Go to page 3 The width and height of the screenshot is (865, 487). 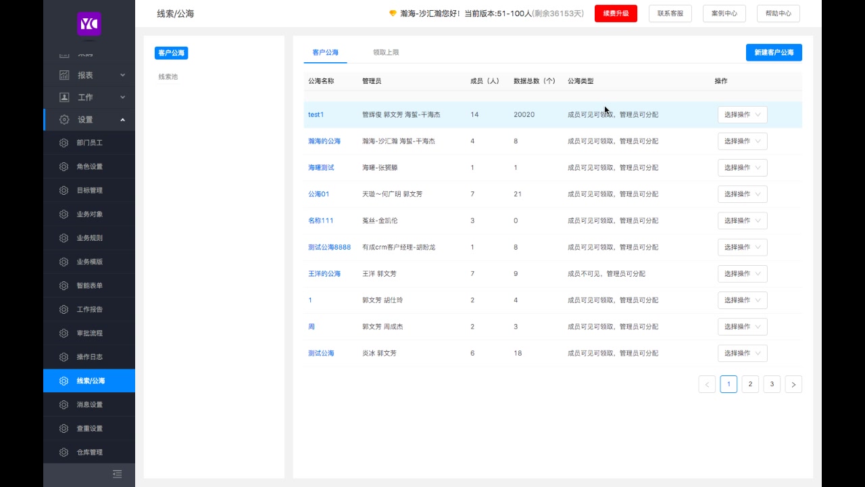[772, 384]
